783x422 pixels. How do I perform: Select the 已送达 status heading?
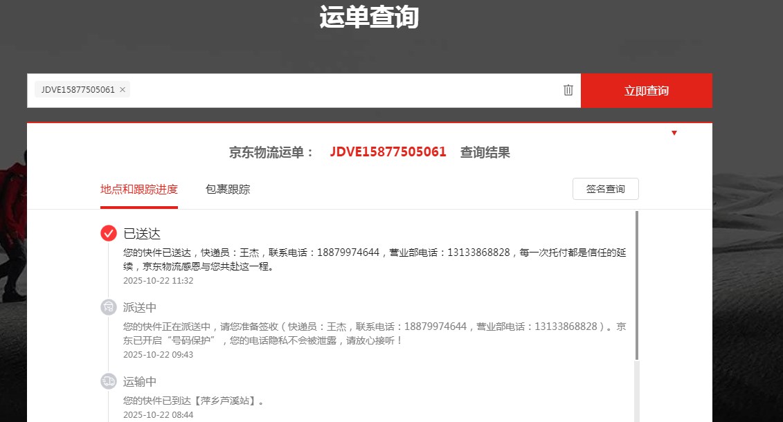click(142, 234)
